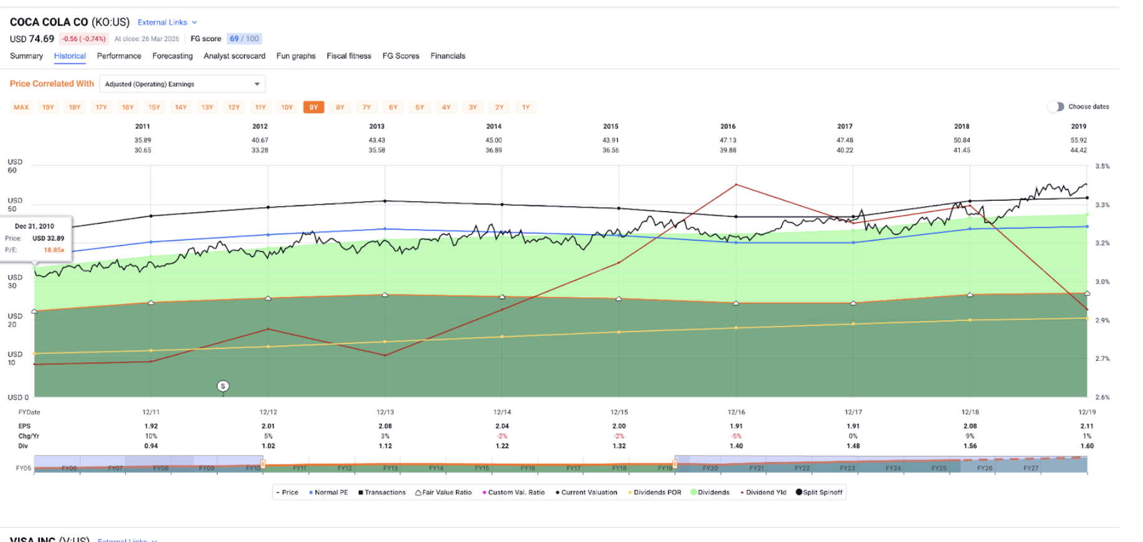The height and width of the screenshot is (542, 1143).
Task: Set the time range to 6Y
Action: click(x=393, y=107)
